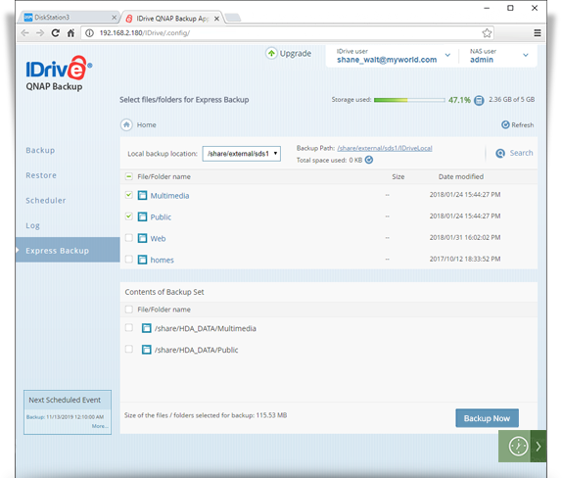Click More in Next Scheduled Event
Screen dimensions: 562x478
(x=100, y=426)
